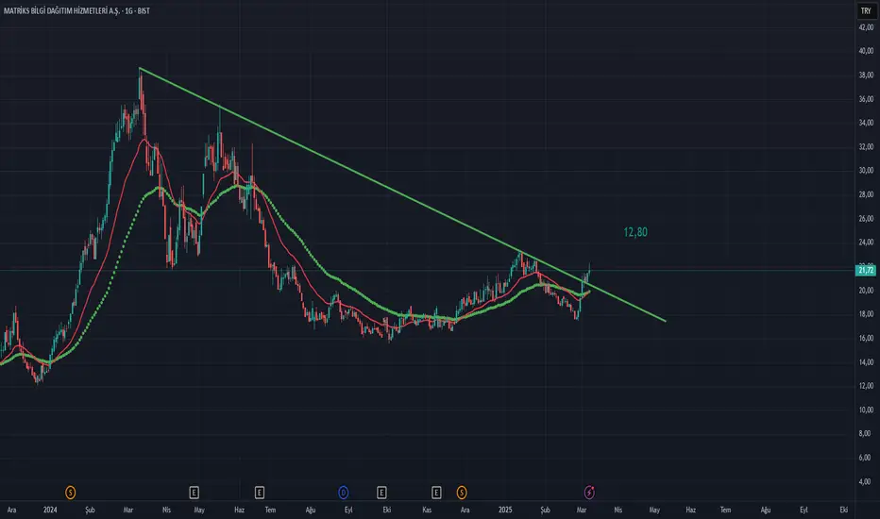Open the E event marker at November 2024
The height and width of the screenshot is (519, 880).
(436, 493)
